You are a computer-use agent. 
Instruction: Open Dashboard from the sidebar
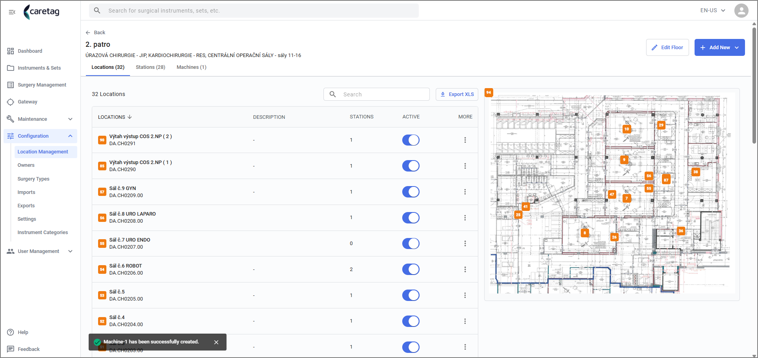30,51
